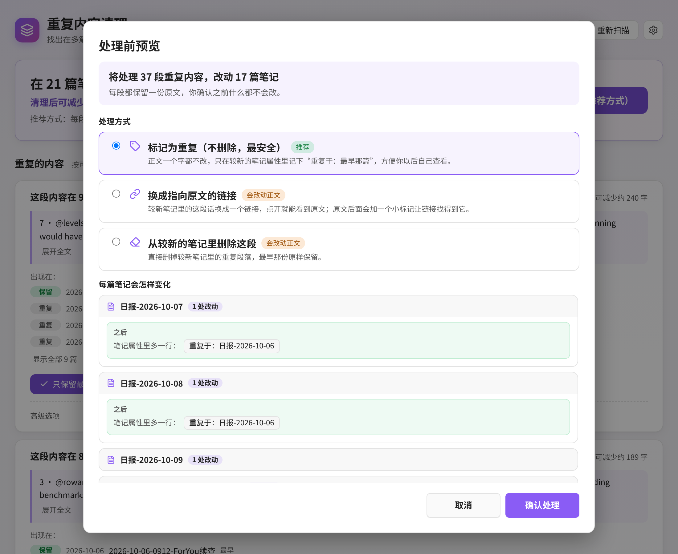Image resolution: width=678 pixels, height=554 pixels.
Task: Click the 只保留最 button in background window
Action: point(57,384)
